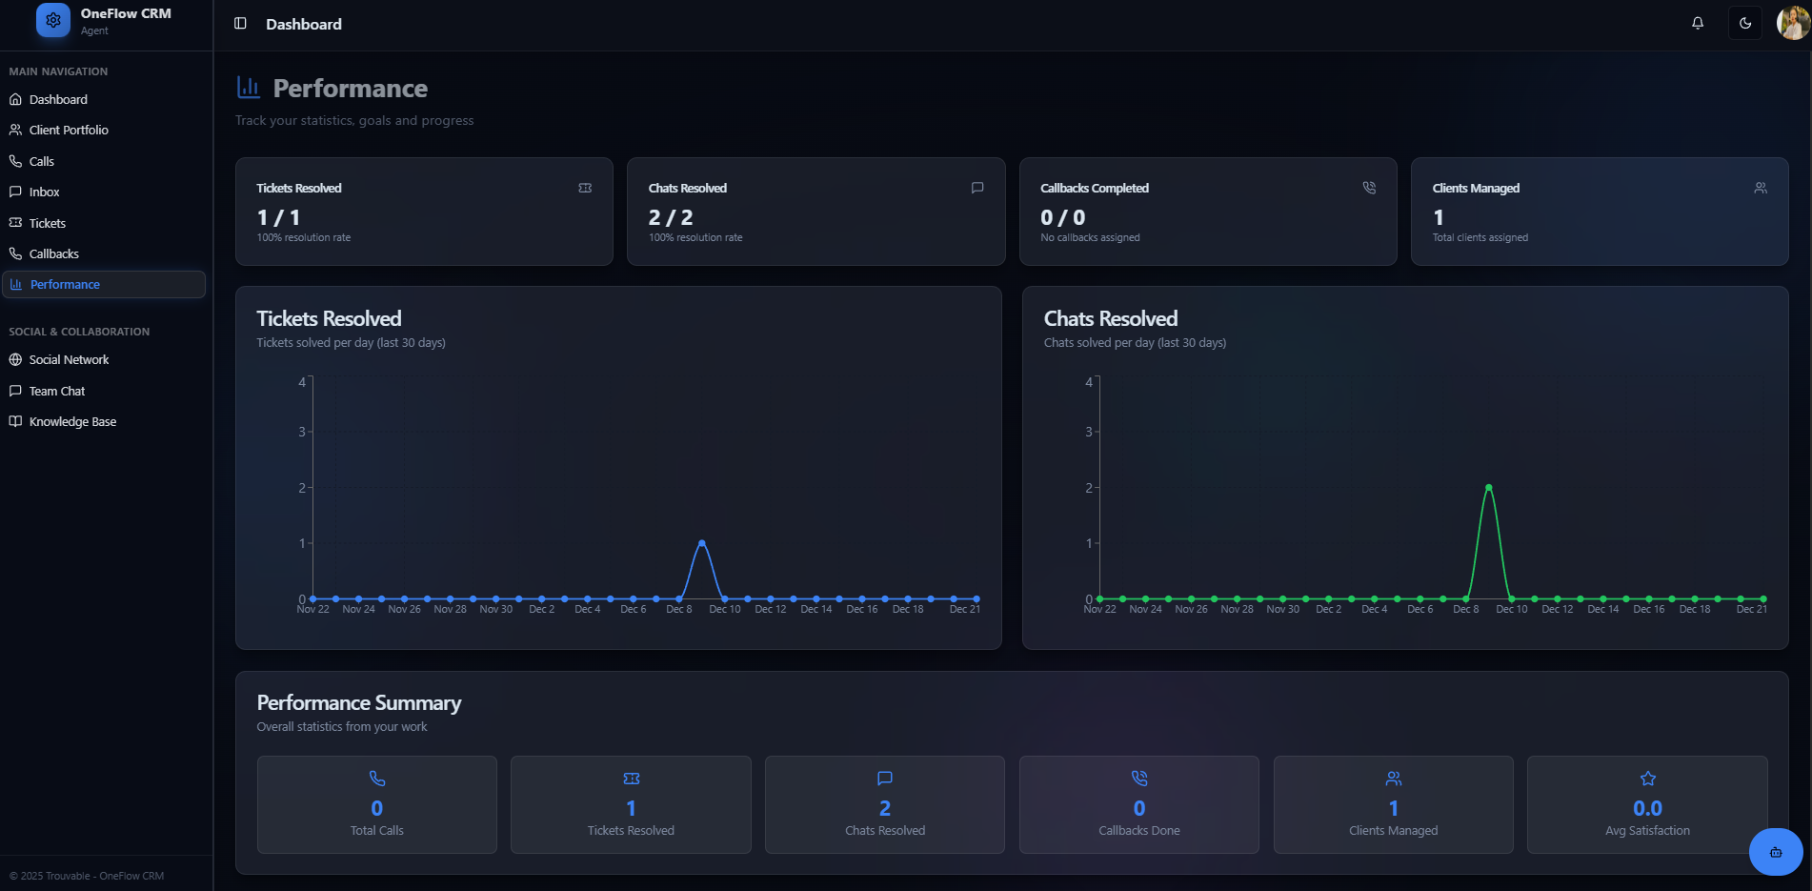Collapse the sidebar using the panel toggle
Image resolution: width=1812 pixels, height=891 pixels.
[238, 23]
